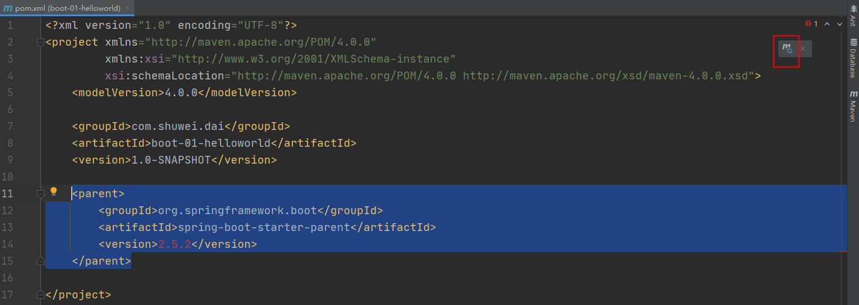The image size is (859, 305).
Task: Collapse the project tag fold on line 2
Action: [40, 42]
